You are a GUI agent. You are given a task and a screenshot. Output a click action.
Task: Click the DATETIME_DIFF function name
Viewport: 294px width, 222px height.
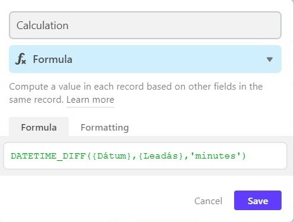pos(48,156)
